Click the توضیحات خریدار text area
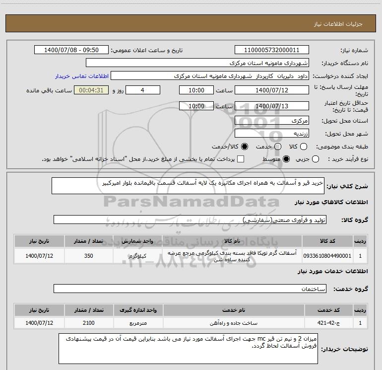Image resolution: width=382 pixels, height=370 pixels. 188,349
